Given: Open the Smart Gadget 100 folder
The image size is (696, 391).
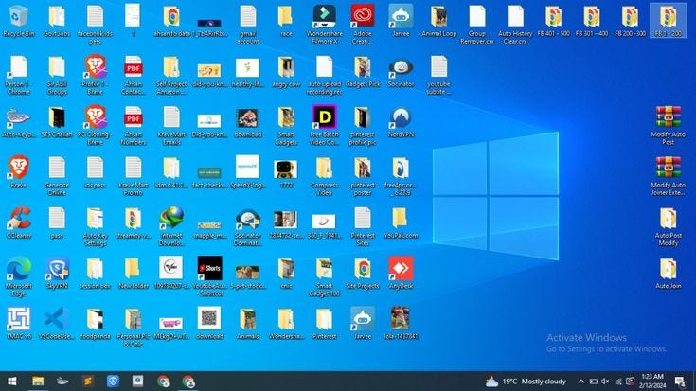Looking at the screenshot, I should pos(325,277).
